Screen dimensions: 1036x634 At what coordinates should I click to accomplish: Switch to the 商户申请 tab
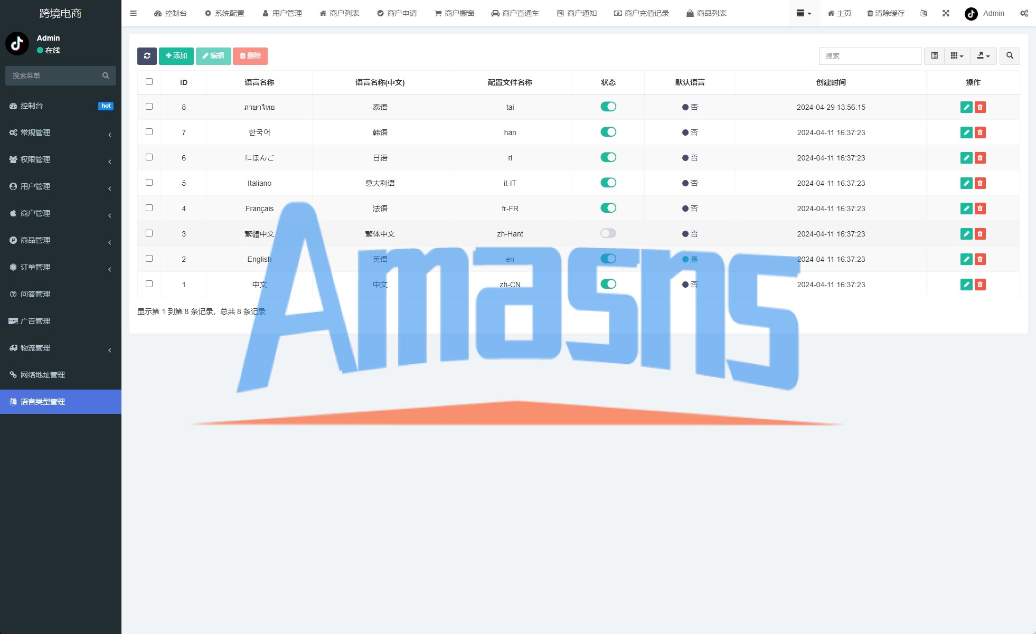397,13
